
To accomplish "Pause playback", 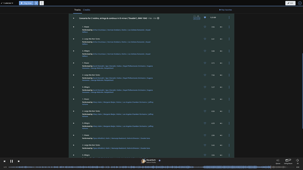I will (11, 161).
